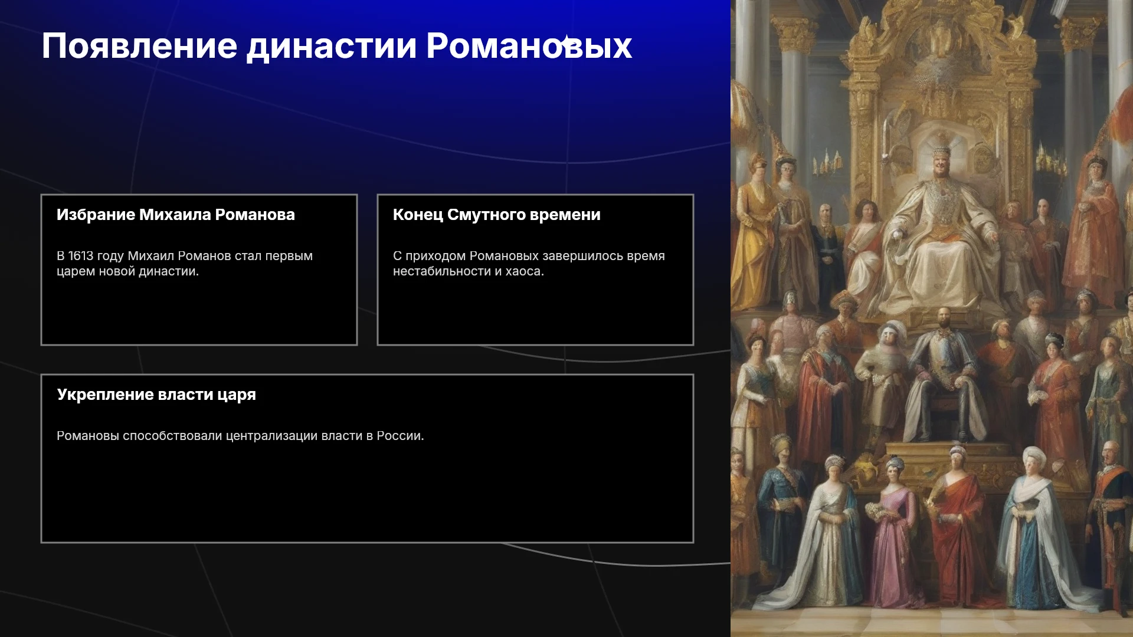The width and height of the screenshot is (1133, 637).
Task: Click the word "1613" in the first card
Action: pyautogui.click(x=81, y=256)
